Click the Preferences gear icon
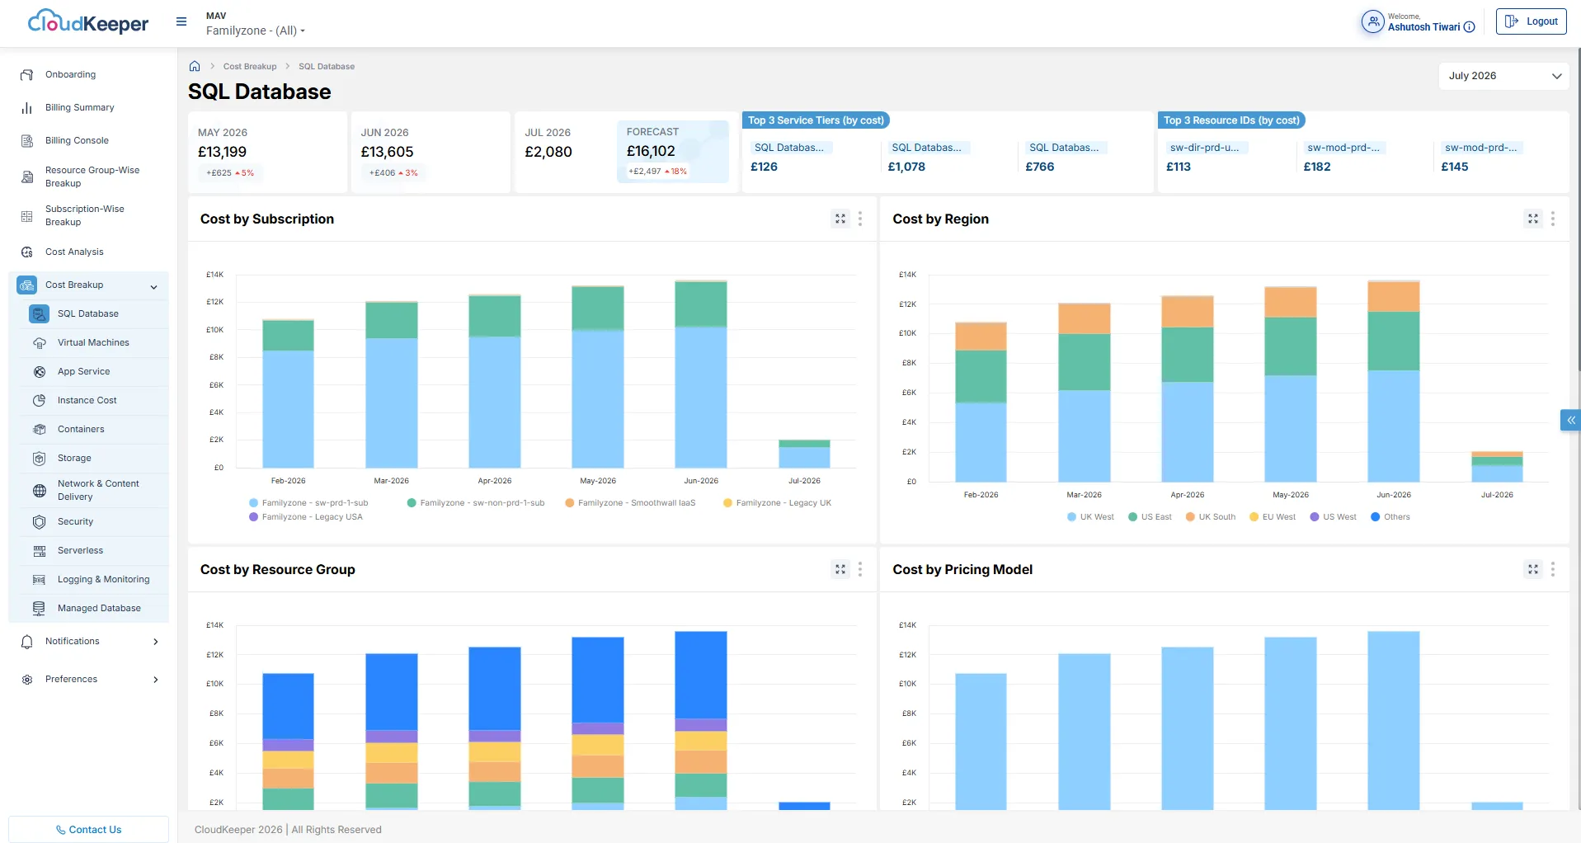The width and height of the screenshot is (1581, 843). (x=26, y=680)
